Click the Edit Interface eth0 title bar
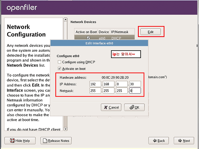This screenshot has height=149, width=199. pyautogui.click(x=99, y=43)
